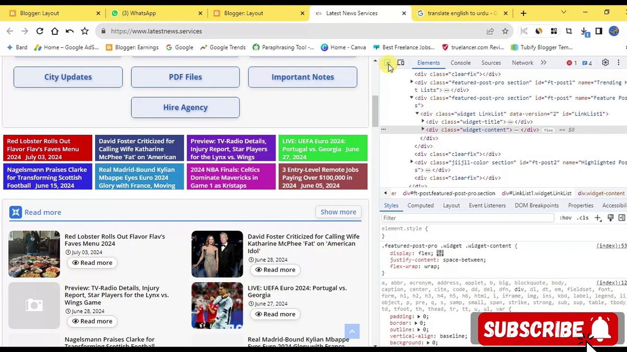Image resolution: width=627 pixels, height=352 pixels.
Task: Toggle the rendering emulations paintbrush icon
Action: click(x=610, y=218)
